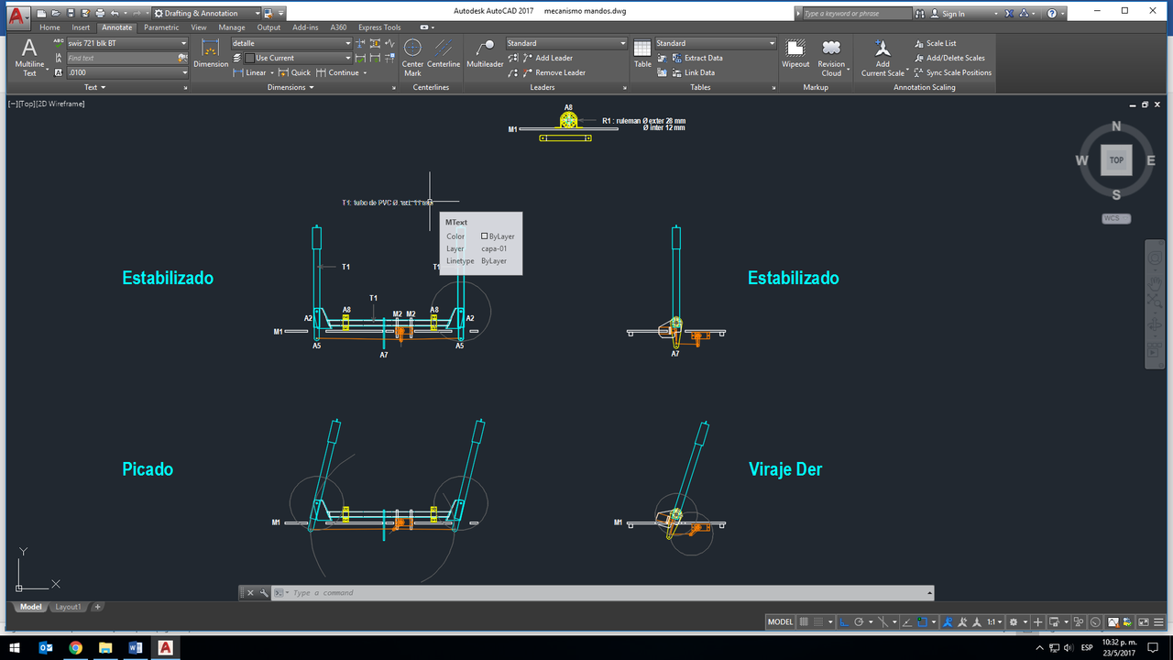Select the Multileader tool
The image size is (1173, 660).
coord(485,53)
